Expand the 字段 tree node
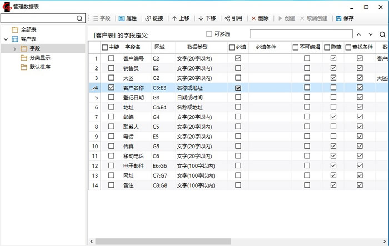The height and width of the screenshot is (246, 389). (15, 49)
